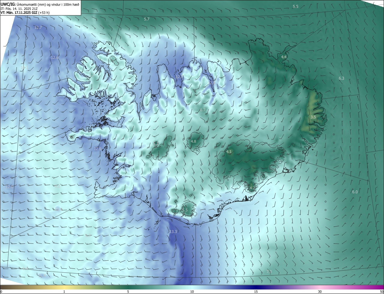The height and width of the screenshot is (294, 384).
Task: Select the 4.4 value in the northeast
Action: (284, 57)
